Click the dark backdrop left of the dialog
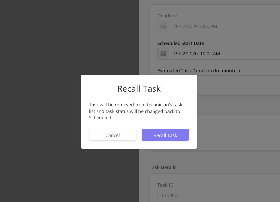 [x=41, y=101]
